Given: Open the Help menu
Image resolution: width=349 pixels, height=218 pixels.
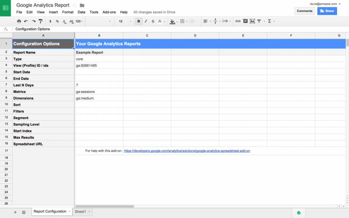Looking at the screenshot, I should 124,12.
